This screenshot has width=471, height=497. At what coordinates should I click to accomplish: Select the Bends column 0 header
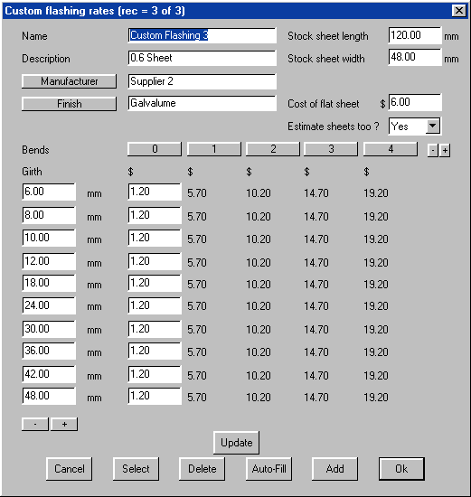coord(155,149)
